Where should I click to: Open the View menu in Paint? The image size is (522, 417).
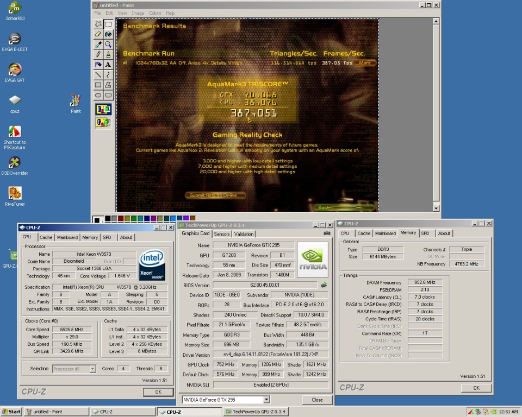pos(122,13)
